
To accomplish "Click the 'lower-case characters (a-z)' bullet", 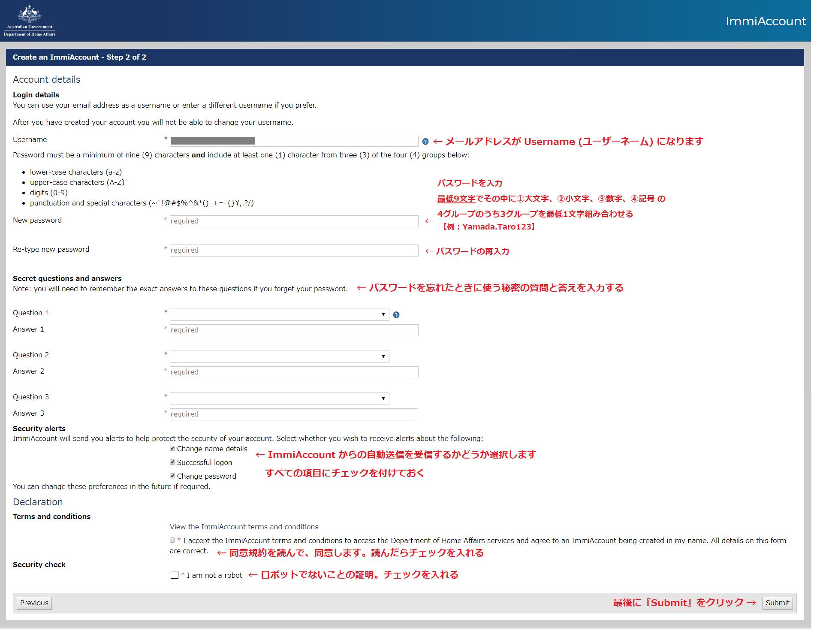I will coord(76,172).
